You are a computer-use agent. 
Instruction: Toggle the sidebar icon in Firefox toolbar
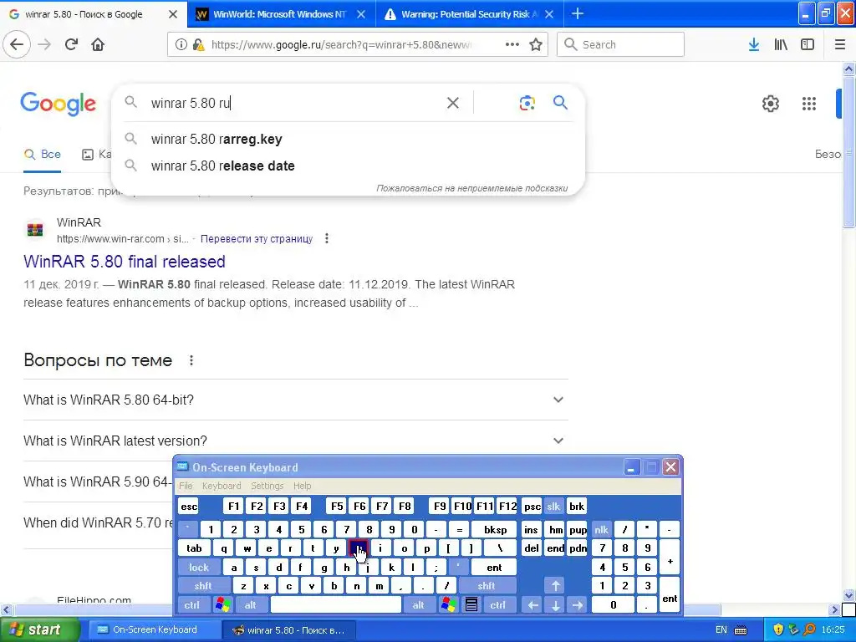click(x=808, y=44)
